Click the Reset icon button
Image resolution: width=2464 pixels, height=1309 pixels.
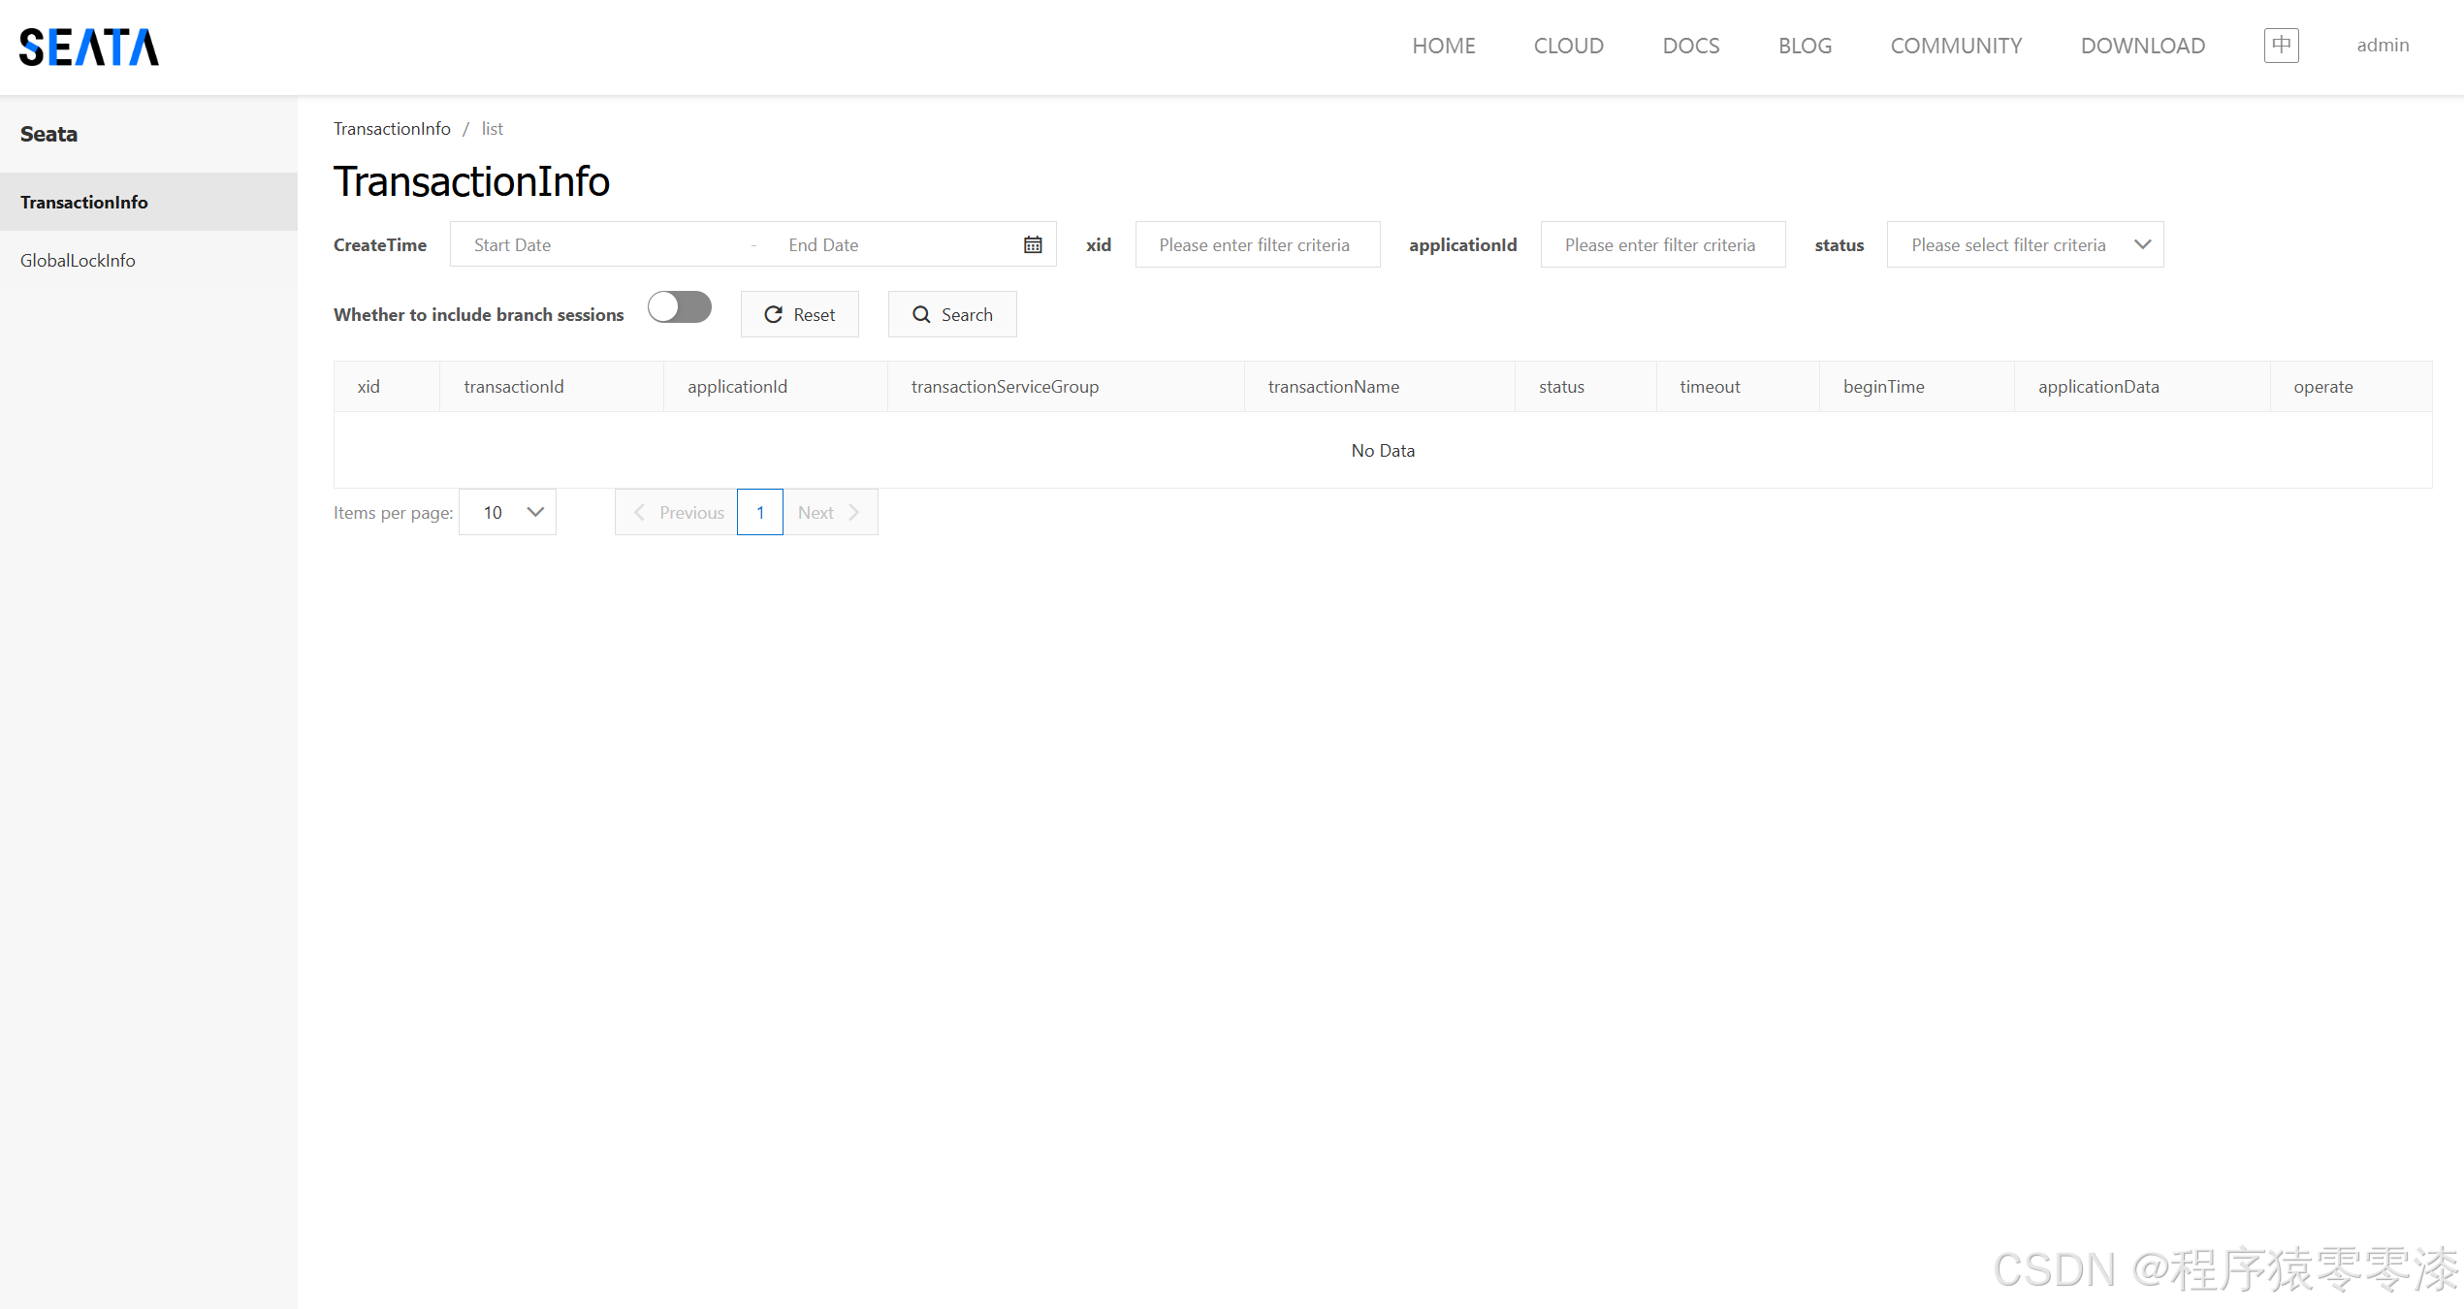(798, 313)
